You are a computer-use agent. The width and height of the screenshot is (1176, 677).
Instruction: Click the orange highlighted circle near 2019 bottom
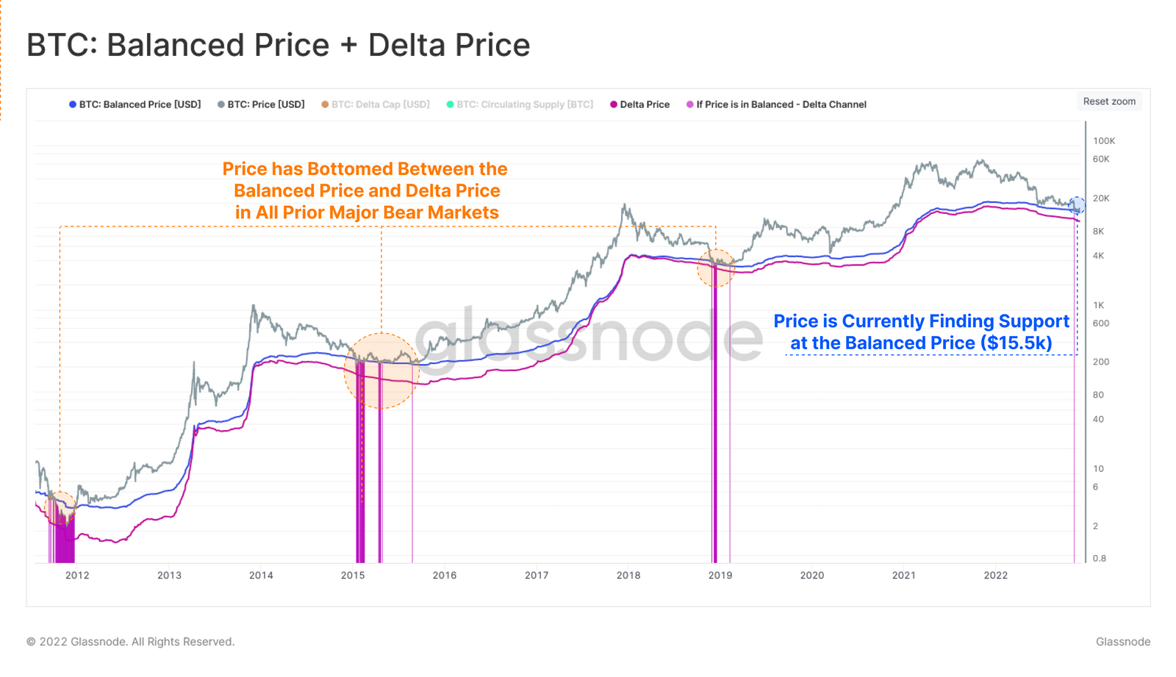[x=716, y=268]
